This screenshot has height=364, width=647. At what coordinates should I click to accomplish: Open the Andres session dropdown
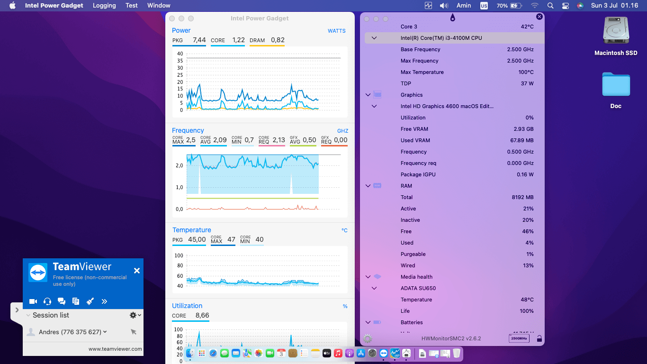pos(105,332)
